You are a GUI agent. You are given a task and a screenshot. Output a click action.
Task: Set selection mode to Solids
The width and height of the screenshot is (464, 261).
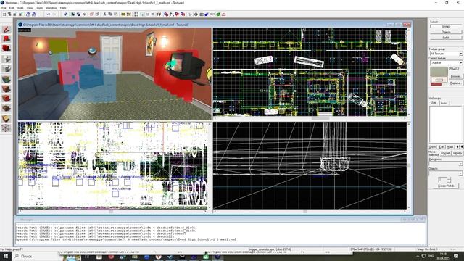[446, 38]
